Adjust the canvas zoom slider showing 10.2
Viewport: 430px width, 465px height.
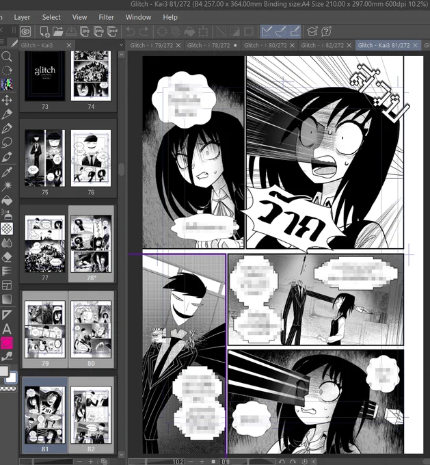(x=157, y=462)
